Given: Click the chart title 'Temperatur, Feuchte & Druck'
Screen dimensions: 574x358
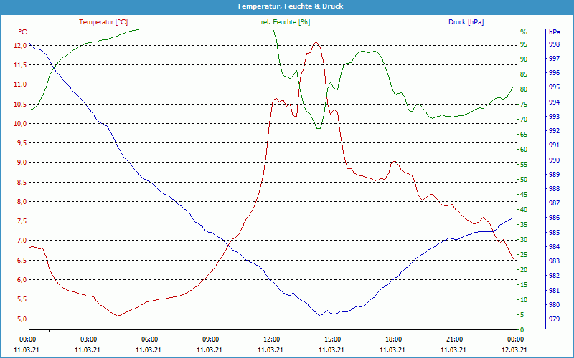Looking at the screenshot, I should (x=287, y=6).
